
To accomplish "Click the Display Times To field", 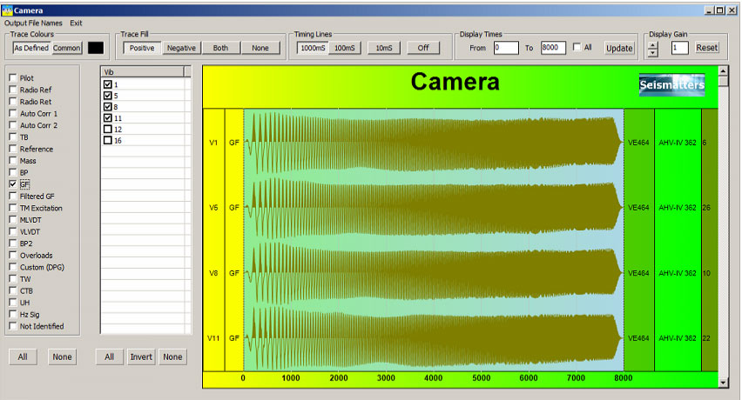I will (x=553, y=48).
